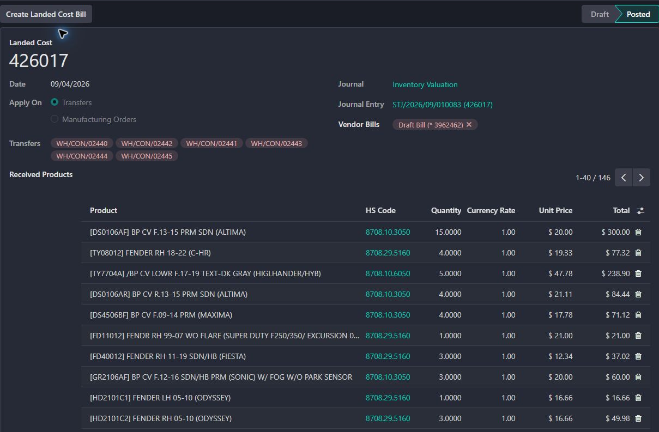Click the 1-40 / 146 pager range

[x=593, y=178]
